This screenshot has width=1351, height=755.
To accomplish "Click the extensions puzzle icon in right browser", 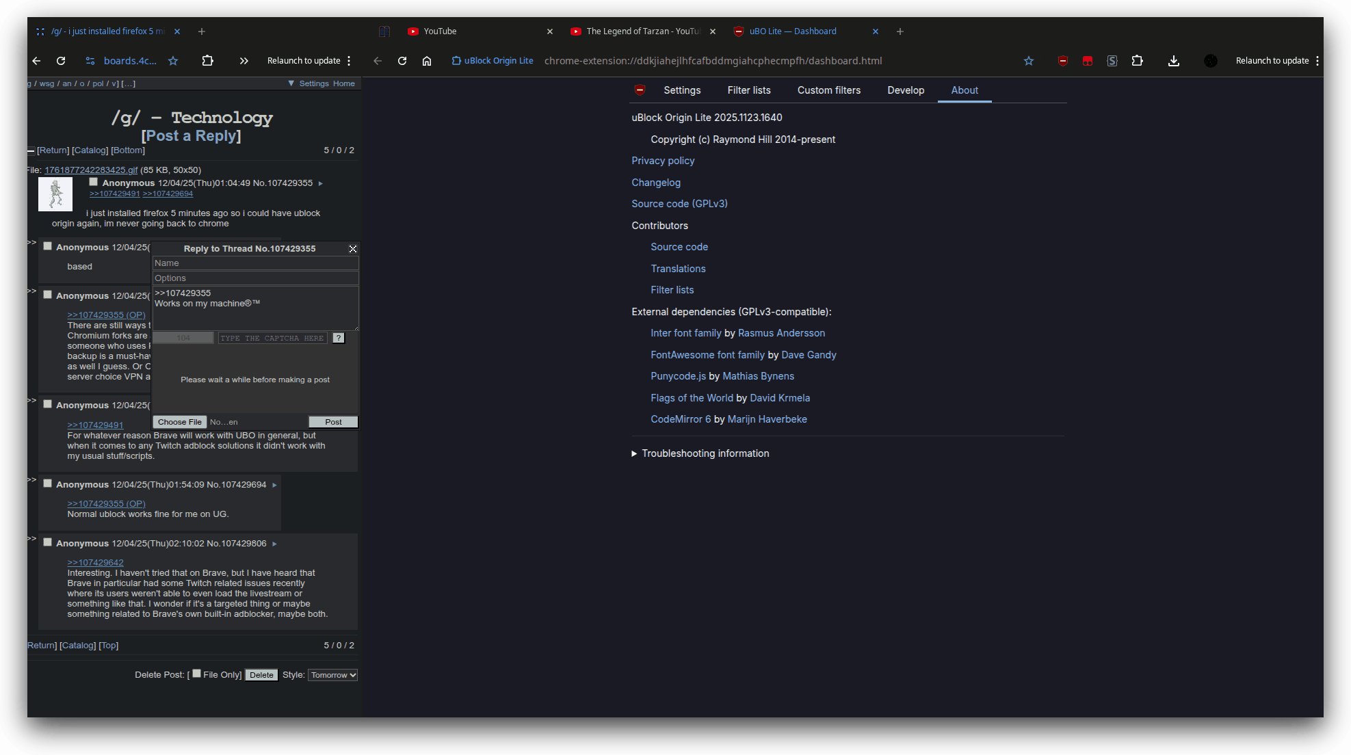I will tap(1137, 61).
